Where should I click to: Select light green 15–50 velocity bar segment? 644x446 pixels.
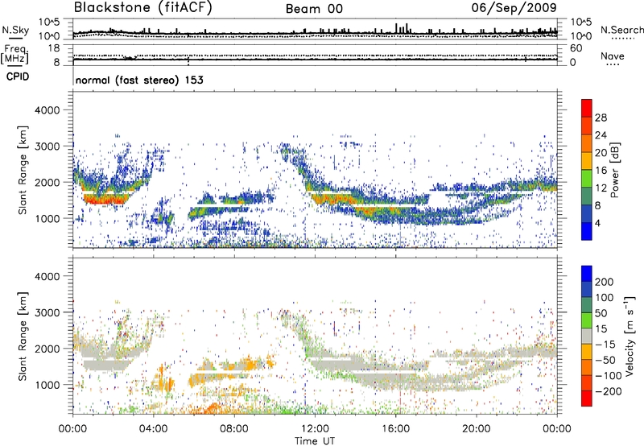(587, 320)
